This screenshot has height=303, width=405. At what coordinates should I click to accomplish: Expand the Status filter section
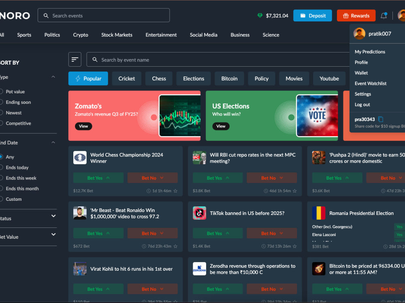pyautogui.click(x=53, y=216)
